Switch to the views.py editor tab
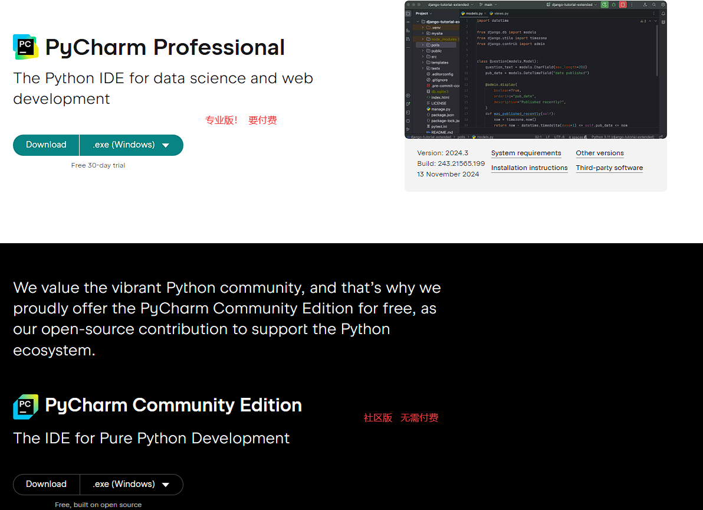 pos(501,13)
